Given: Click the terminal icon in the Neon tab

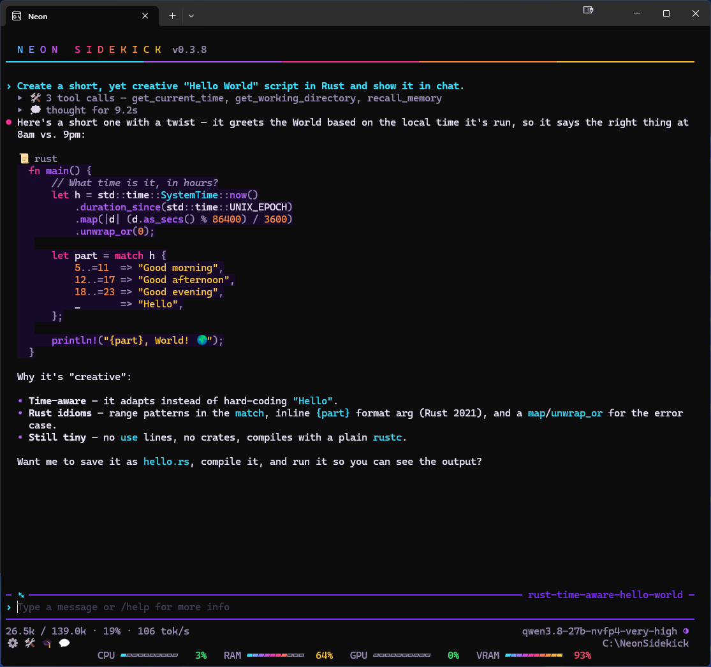Looking at the screenshot, I should [17, 17].
